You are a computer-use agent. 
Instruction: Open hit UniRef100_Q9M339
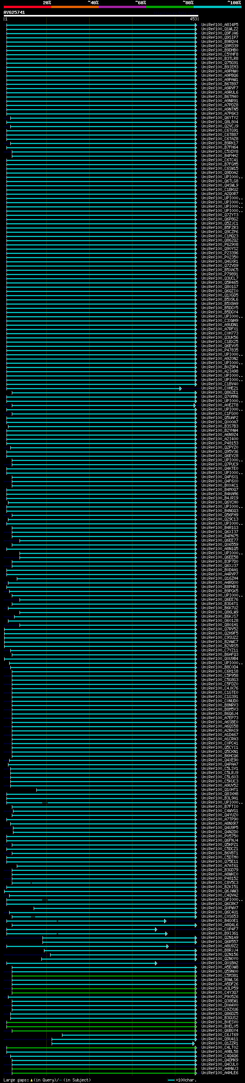point(220,46)
